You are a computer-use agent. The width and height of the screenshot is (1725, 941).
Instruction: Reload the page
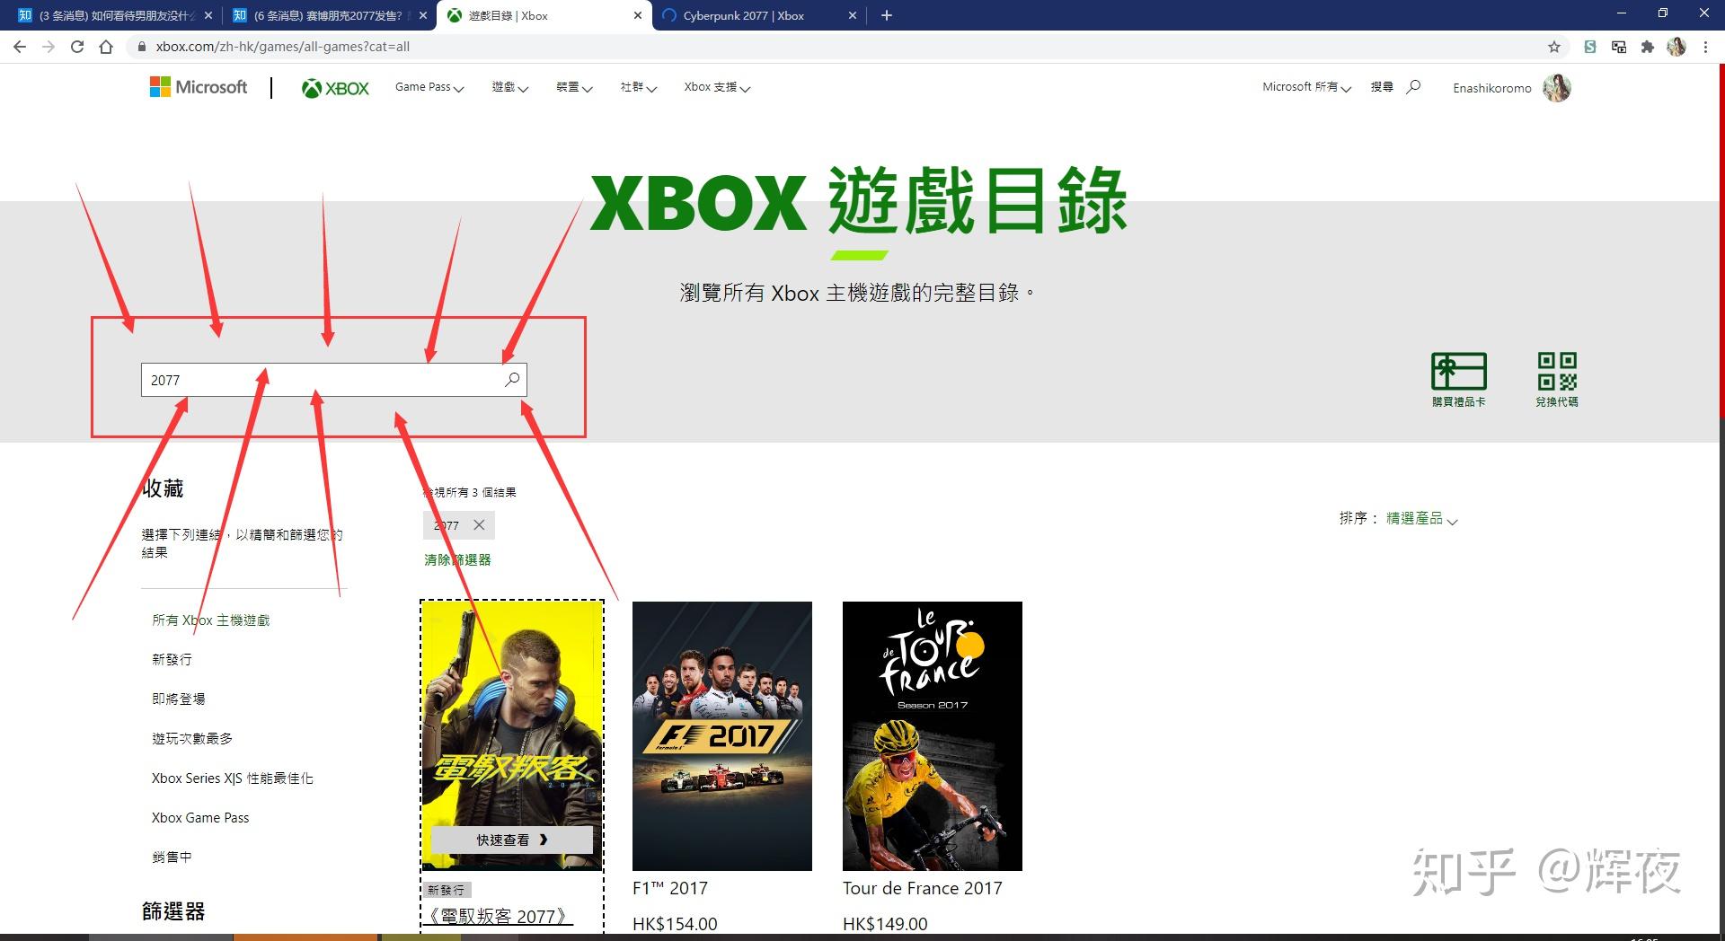pos(77,47)
